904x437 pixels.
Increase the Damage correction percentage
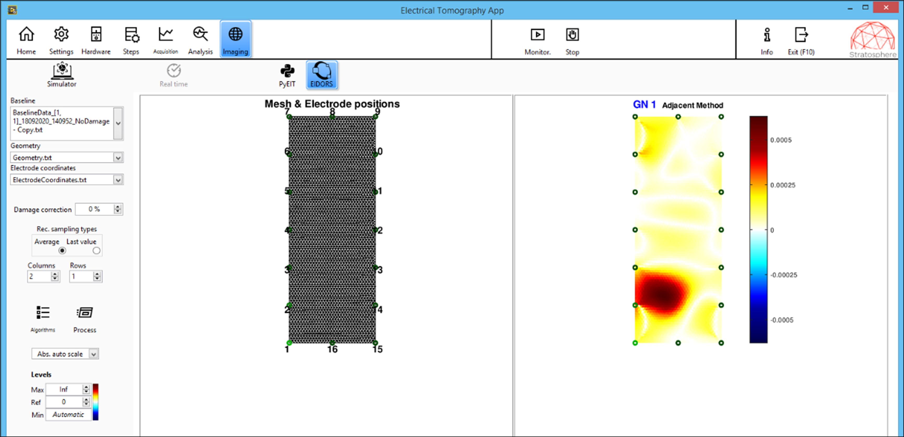pos(118,207)
